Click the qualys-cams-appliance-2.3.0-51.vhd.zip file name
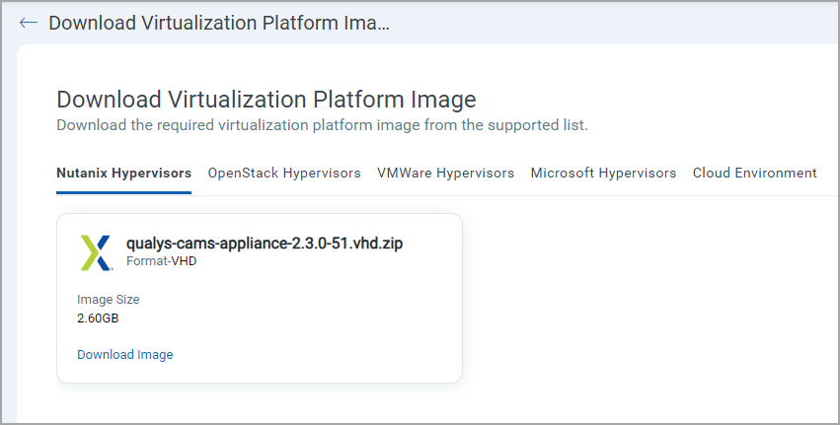The width and height of the screenshot is (840, 425). pos(265,244)
